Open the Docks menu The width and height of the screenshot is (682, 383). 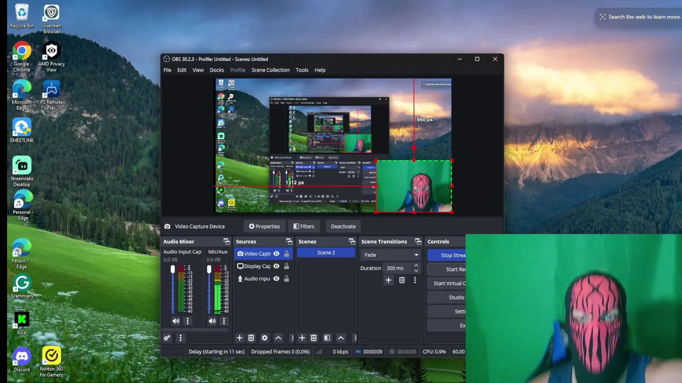click(217, 70)
